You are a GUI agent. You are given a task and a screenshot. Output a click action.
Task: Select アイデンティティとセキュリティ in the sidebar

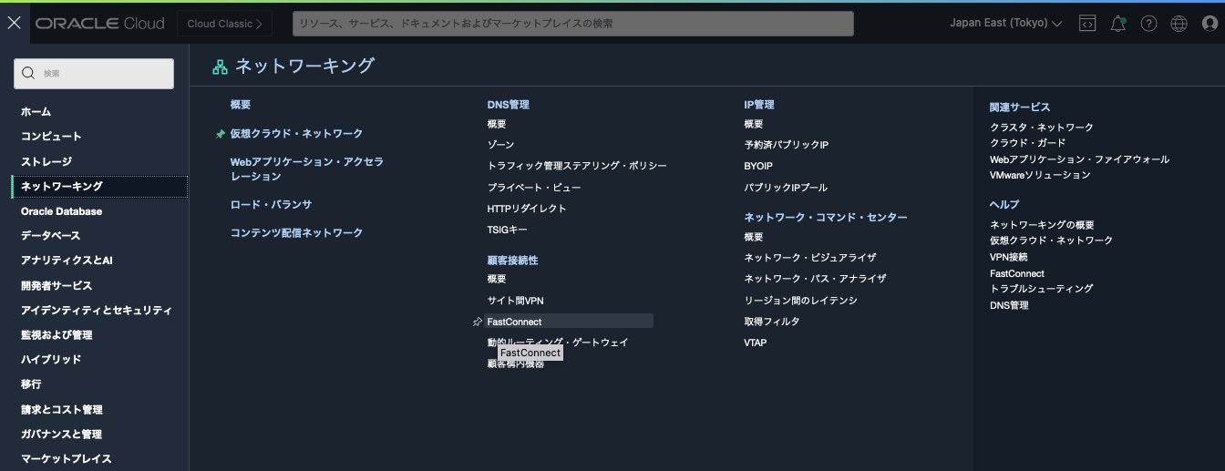pyautogui.click(x=97, y=311)
